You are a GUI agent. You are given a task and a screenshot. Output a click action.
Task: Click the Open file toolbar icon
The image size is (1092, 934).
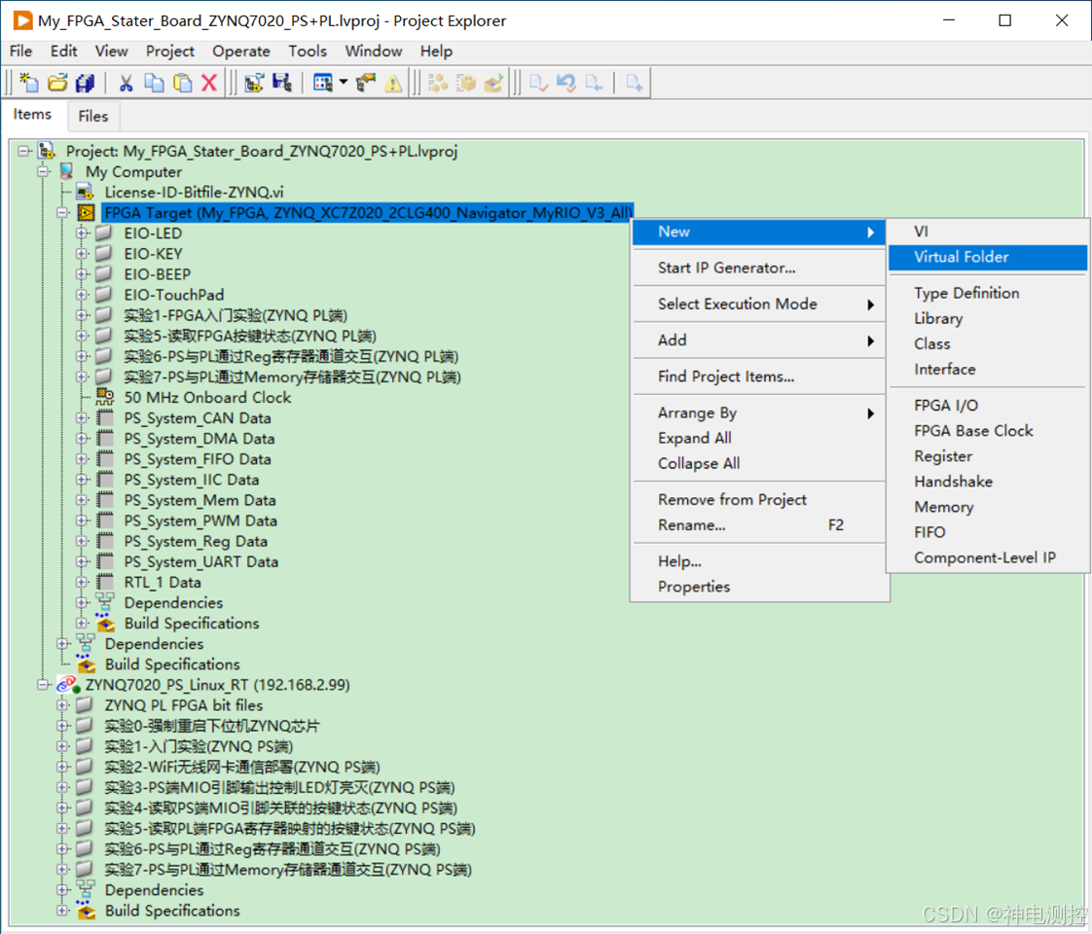click(57, 83)
